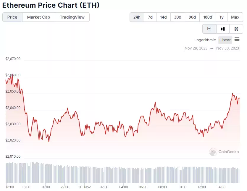
Task: Show the 1y price history
Action: [x=222, y=17]
